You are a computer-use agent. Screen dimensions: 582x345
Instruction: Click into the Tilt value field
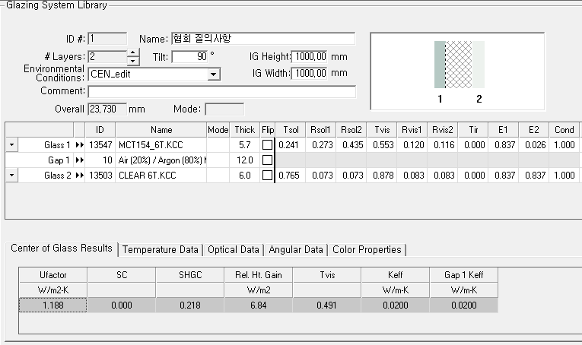pos(189,56)
